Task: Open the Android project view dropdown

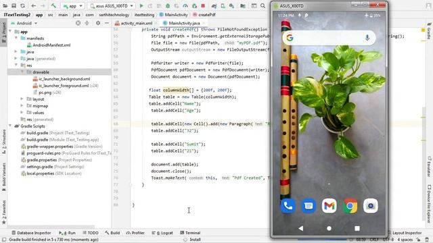Action: coord(24,23)
